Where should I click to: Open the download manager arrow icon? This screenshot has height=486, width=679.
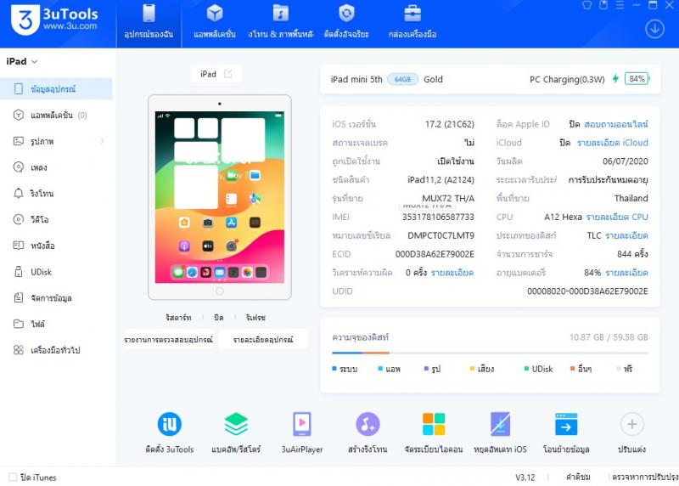tap(654, 29)
